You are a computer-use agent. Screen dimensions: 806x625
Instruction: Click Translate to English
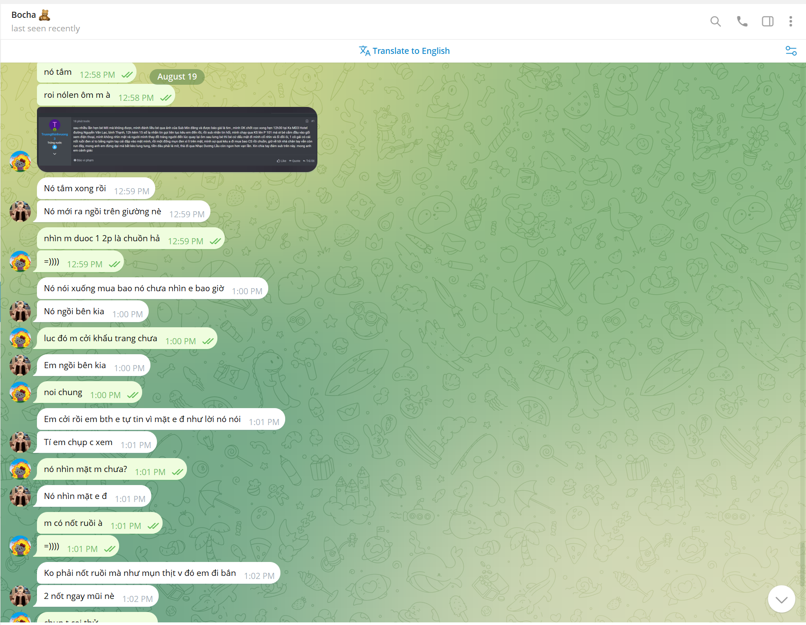404,51
